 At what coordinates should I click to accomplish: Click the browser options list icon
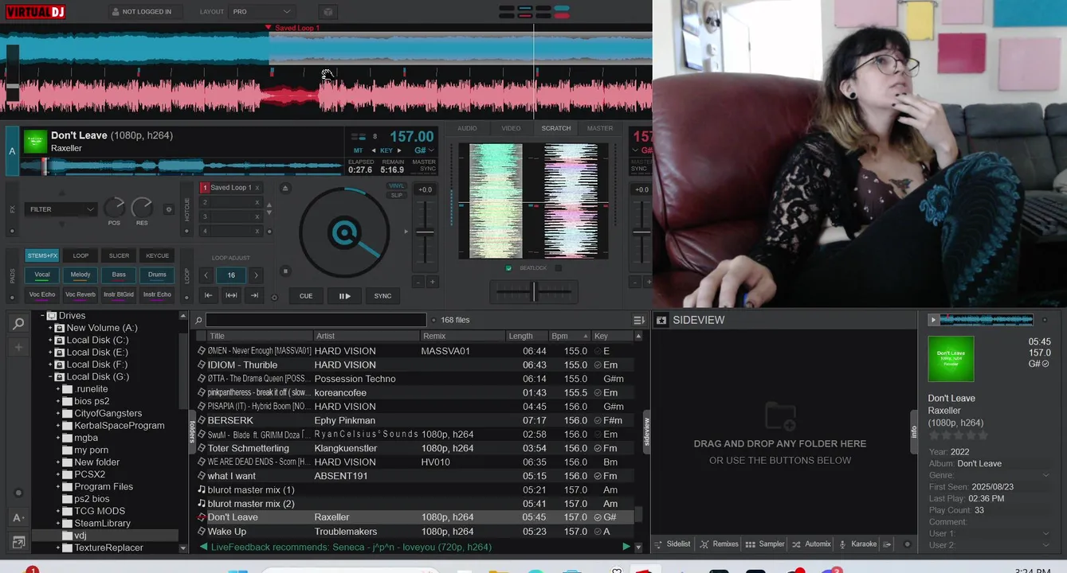click(638, 320)
